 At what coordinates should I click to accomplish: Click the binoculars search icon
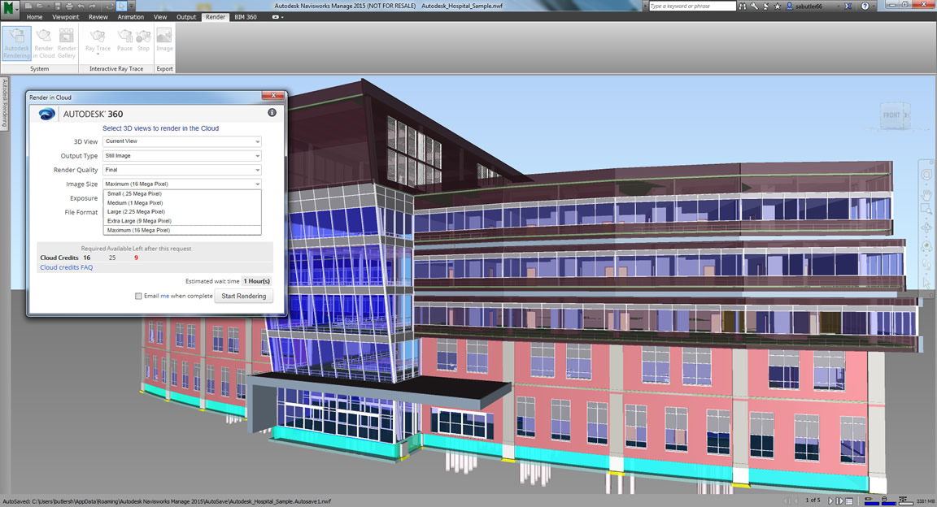[743, 6]
